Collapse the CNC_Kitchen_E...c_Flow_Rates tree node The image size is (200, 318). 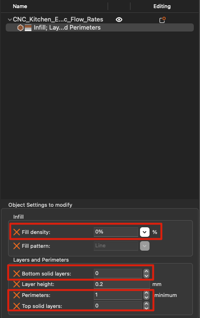coord(10,20)
